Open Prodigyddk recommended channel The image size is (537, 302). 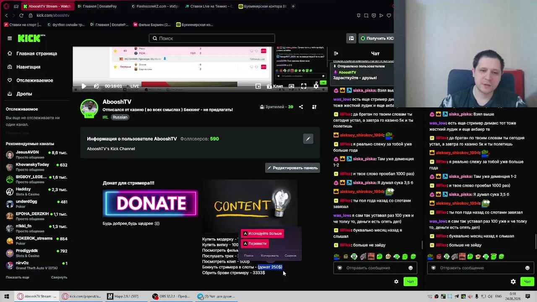[x=36, y=253]
